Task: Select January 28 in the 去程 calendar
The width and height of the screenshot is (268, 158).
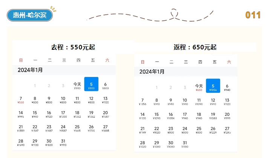Action: (21, 143)
